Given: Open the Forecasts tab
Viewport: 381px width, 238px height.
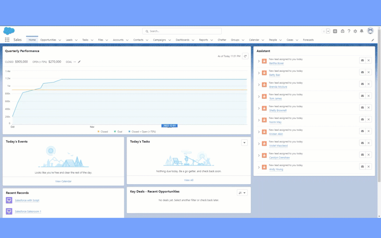Looking at the screenshot, I should (308, 40).
